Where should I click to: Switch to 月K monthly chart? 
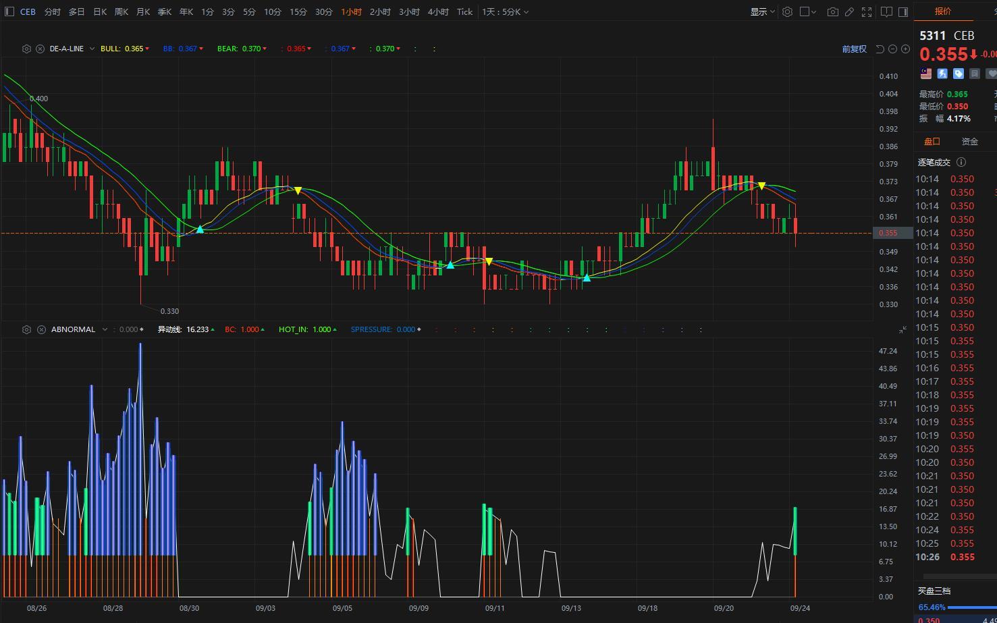click(143, 11)
